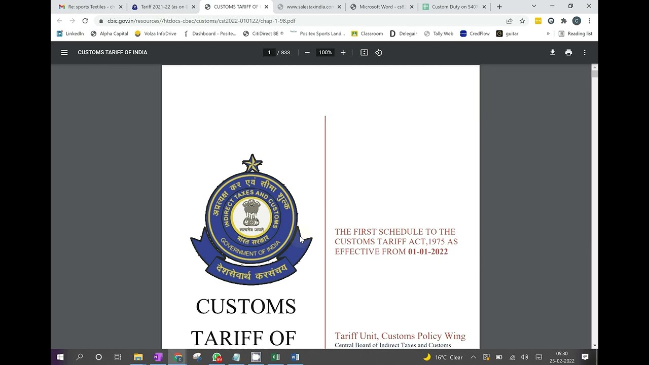Switch to the Re: sports Textiles Gmail tab
Viewport: 649px width, 365px height.
90,7
